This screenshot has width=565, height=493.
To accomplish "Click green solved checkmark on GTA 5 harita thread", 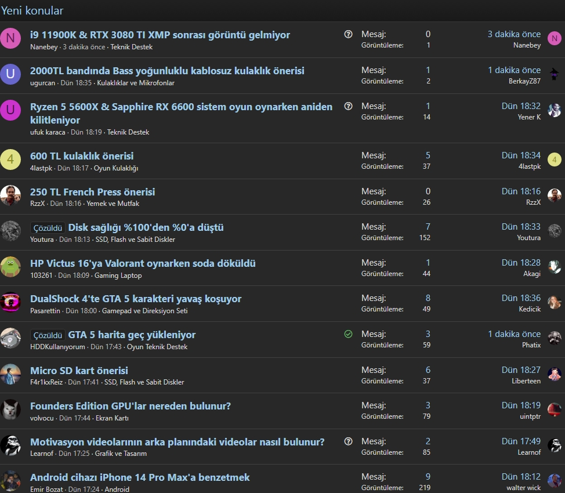I will click(x=348, y=334).
